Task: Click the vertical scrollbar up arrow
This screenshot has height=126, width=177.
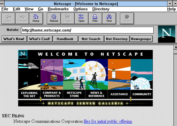Action: 175,47
